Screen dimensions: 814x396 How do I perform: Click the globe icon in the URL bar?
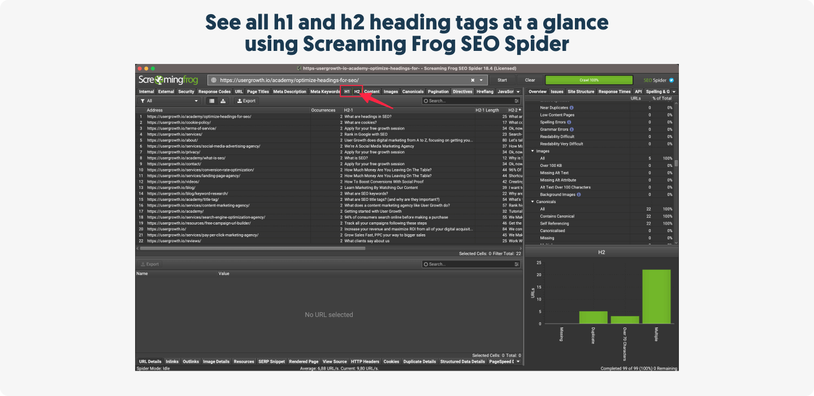click(x=214, y=80)
